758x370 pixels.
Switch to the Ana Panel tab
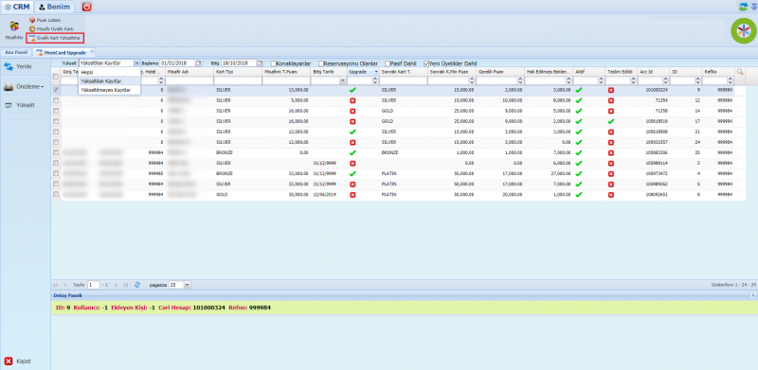coord(13,52)
